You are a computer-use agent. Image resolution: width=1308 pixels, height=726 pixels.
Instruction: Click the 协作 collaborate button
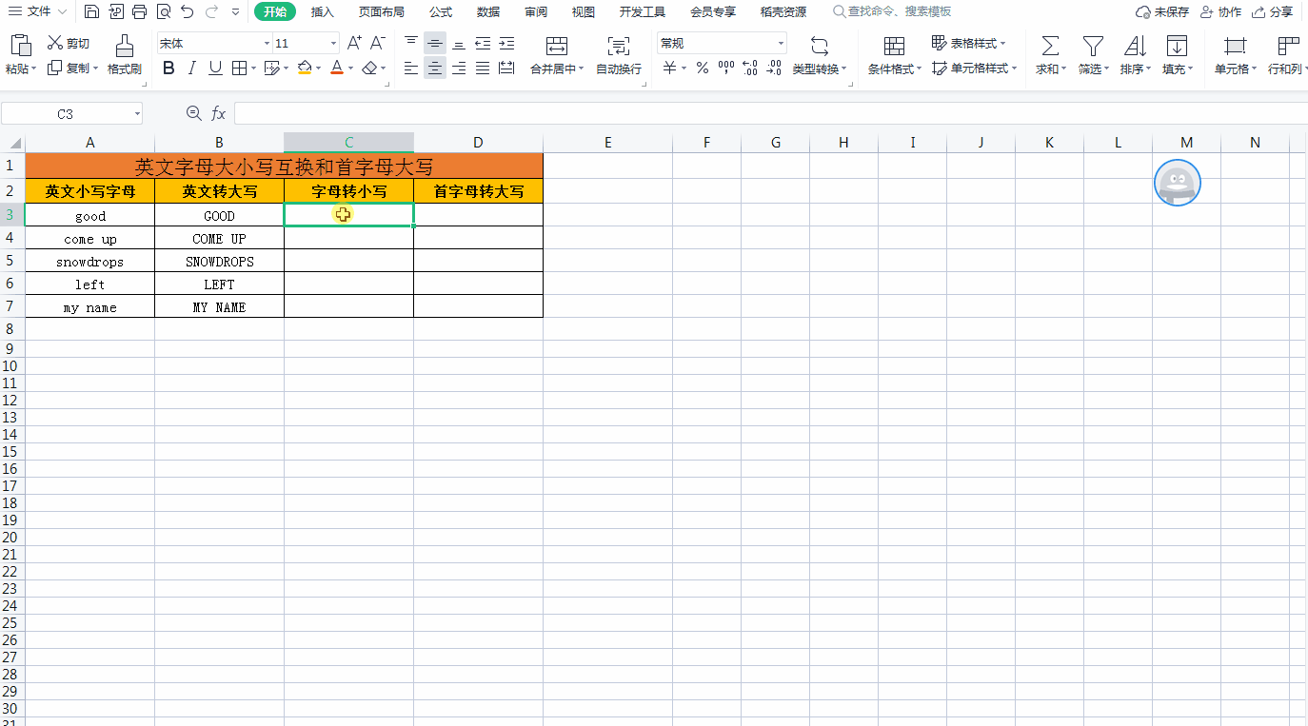[x=1220, y=12]
